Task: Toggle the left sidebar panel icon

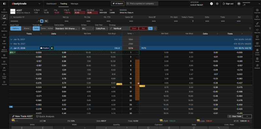Action: [4, 4]
